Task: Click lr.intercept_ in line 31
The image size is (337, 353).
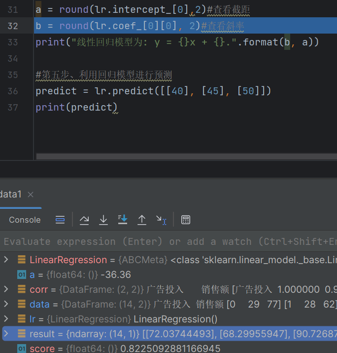Action: click(x=133, y=10)
